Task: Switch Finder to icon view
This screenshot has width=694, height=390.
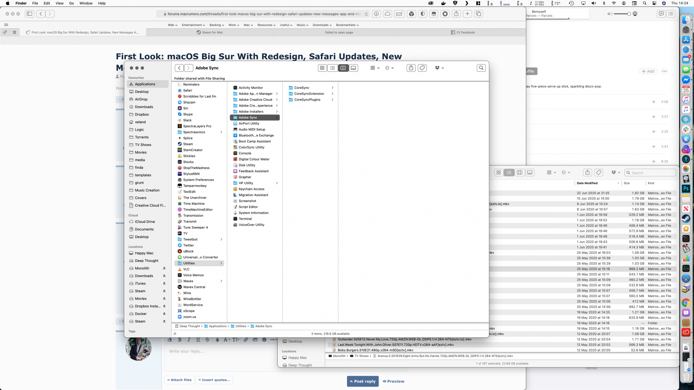Action: coord(322,68)
